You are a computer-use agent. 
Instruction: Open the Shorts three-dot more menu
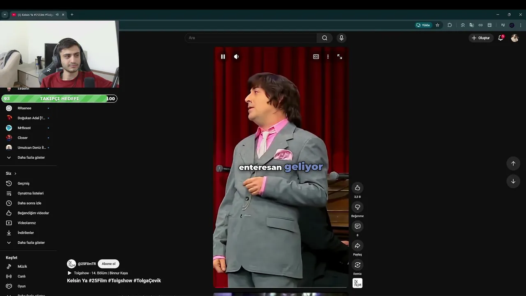pyautogui.click(x=328, y=57)
